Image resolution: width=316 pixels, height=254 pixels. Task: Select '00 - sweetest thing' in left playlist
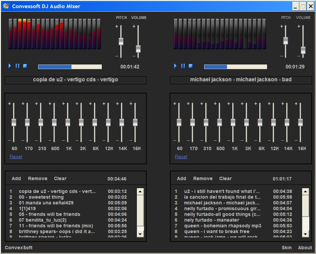68,197
